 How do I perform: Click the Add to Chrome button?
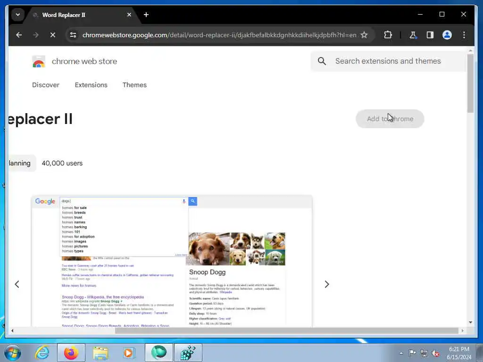click(x=390, y=119)
